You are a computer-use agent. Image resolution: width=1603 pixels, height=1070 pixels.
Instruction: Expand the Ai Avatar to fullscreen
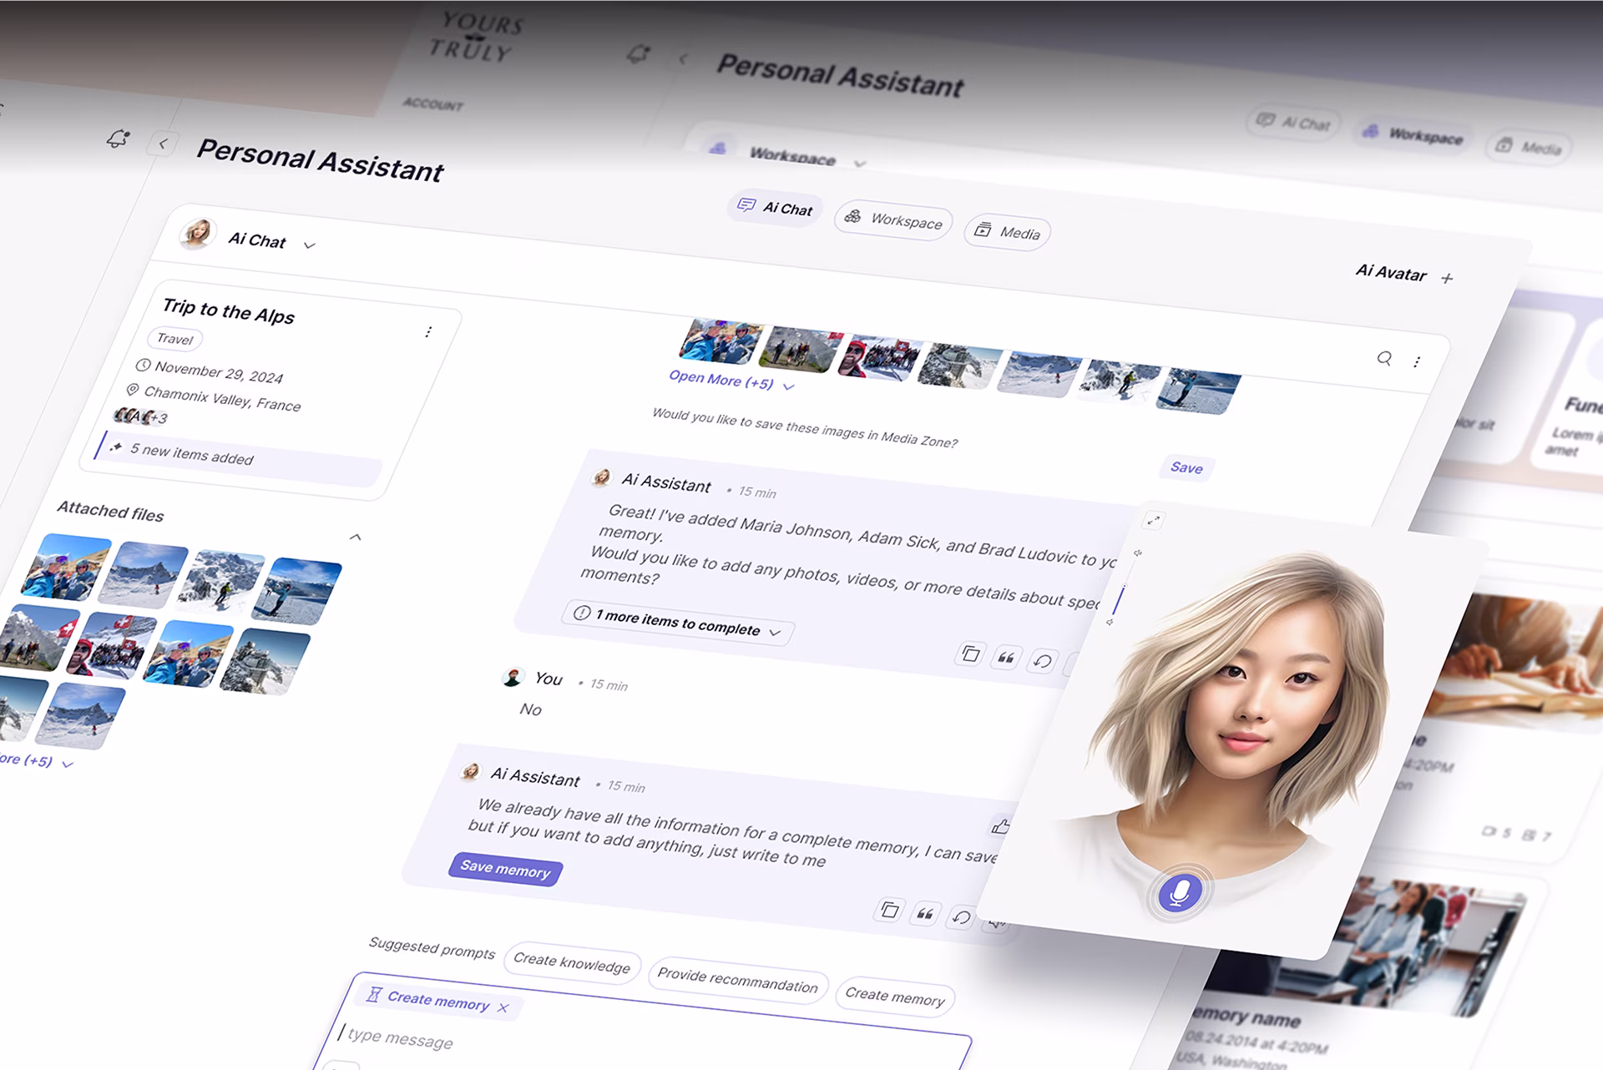coord(1154,519)
